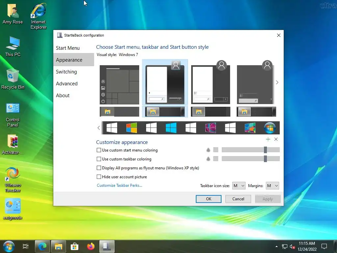Open the Advanced section
Viewport: 337px width, 253px height.
pos(67,83)
